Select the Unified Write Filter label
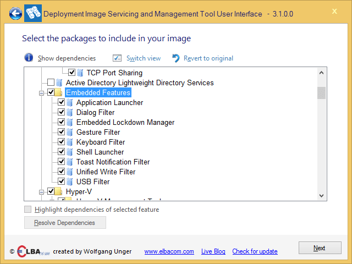Viewport: 352px width, 264px height. tap(106, 172)
